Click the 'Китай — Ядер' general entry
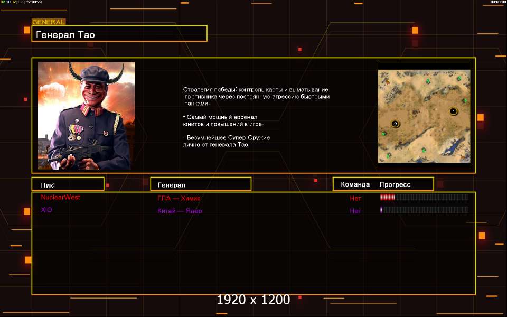507x317 pixels. click(180, 211)
